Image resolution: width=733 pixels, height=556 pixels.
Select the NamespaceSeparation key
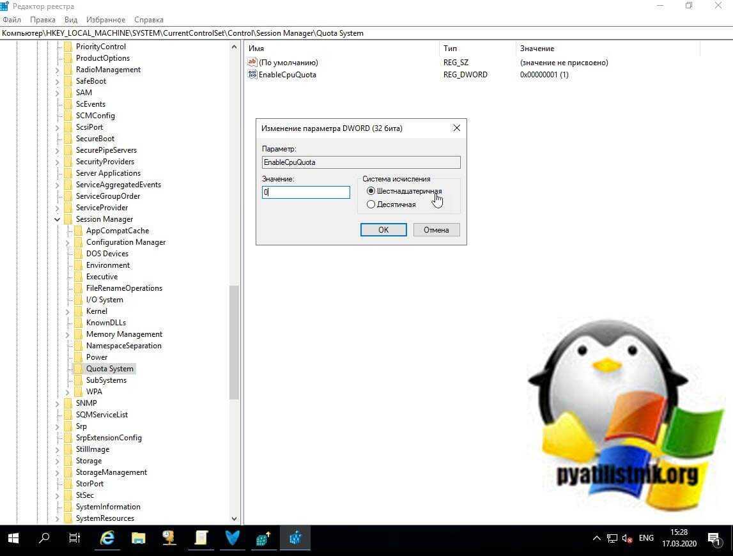(124, 346)
